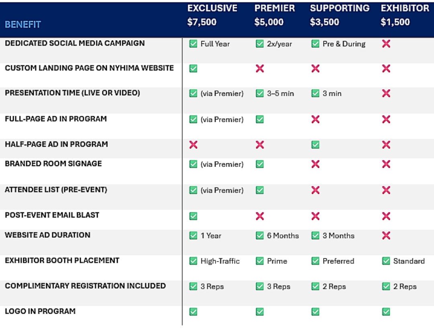
Task: Click the green checkmark for Exclusive post-event email blast
Action: (193, 216)
